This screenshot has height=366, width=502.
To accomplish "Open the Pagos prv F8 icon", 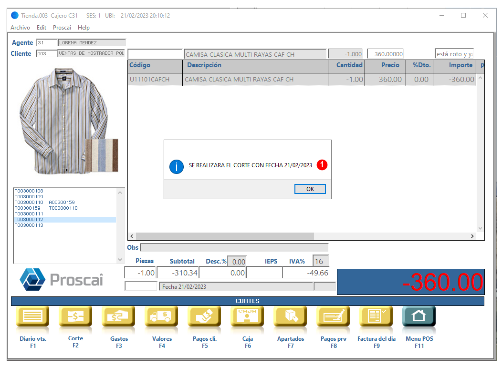I will coord(333,316).
